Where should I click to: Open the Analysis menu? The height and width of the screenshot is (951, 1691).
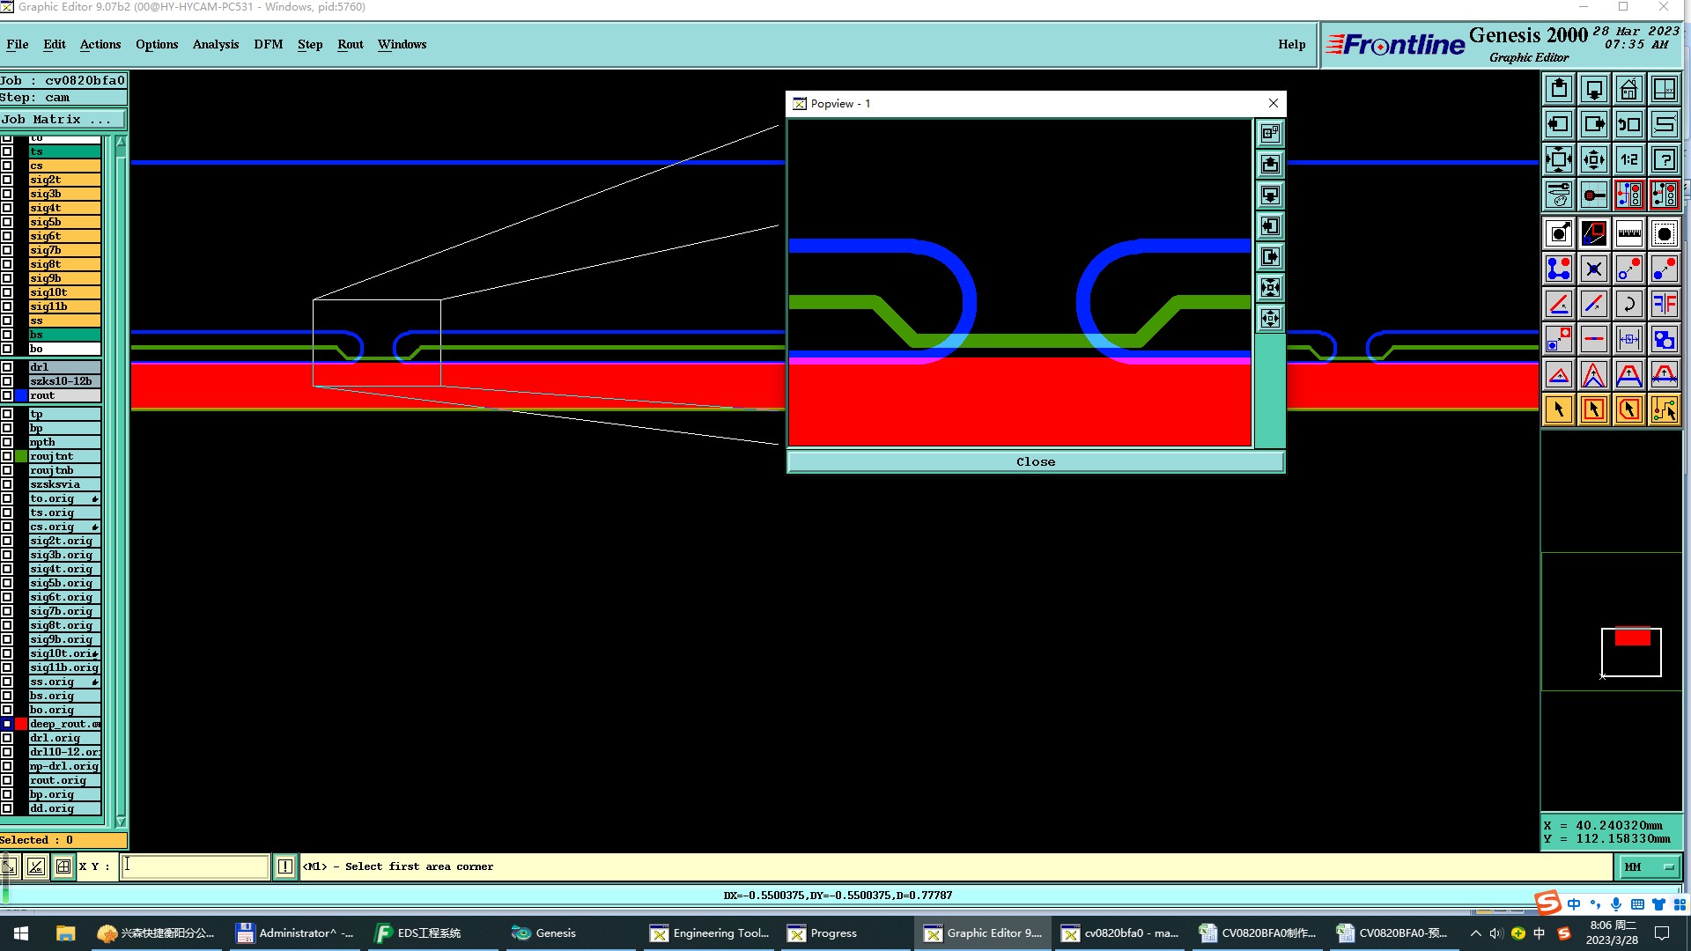pyautogui.click(x=215, y=44)
